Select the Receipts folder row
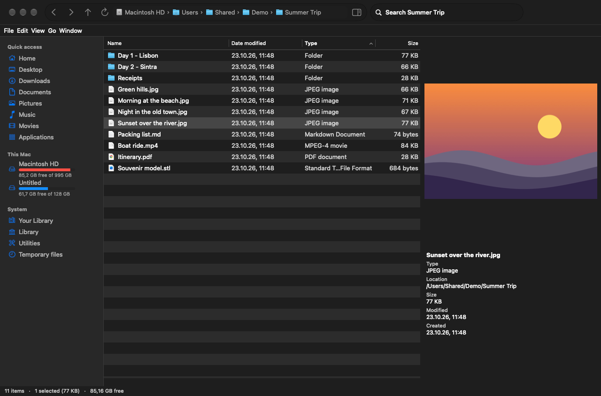 pos(262,78)
